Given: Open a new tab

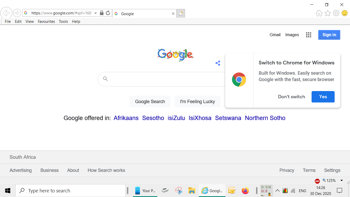Looking at the screenshot, I should 181,14.
